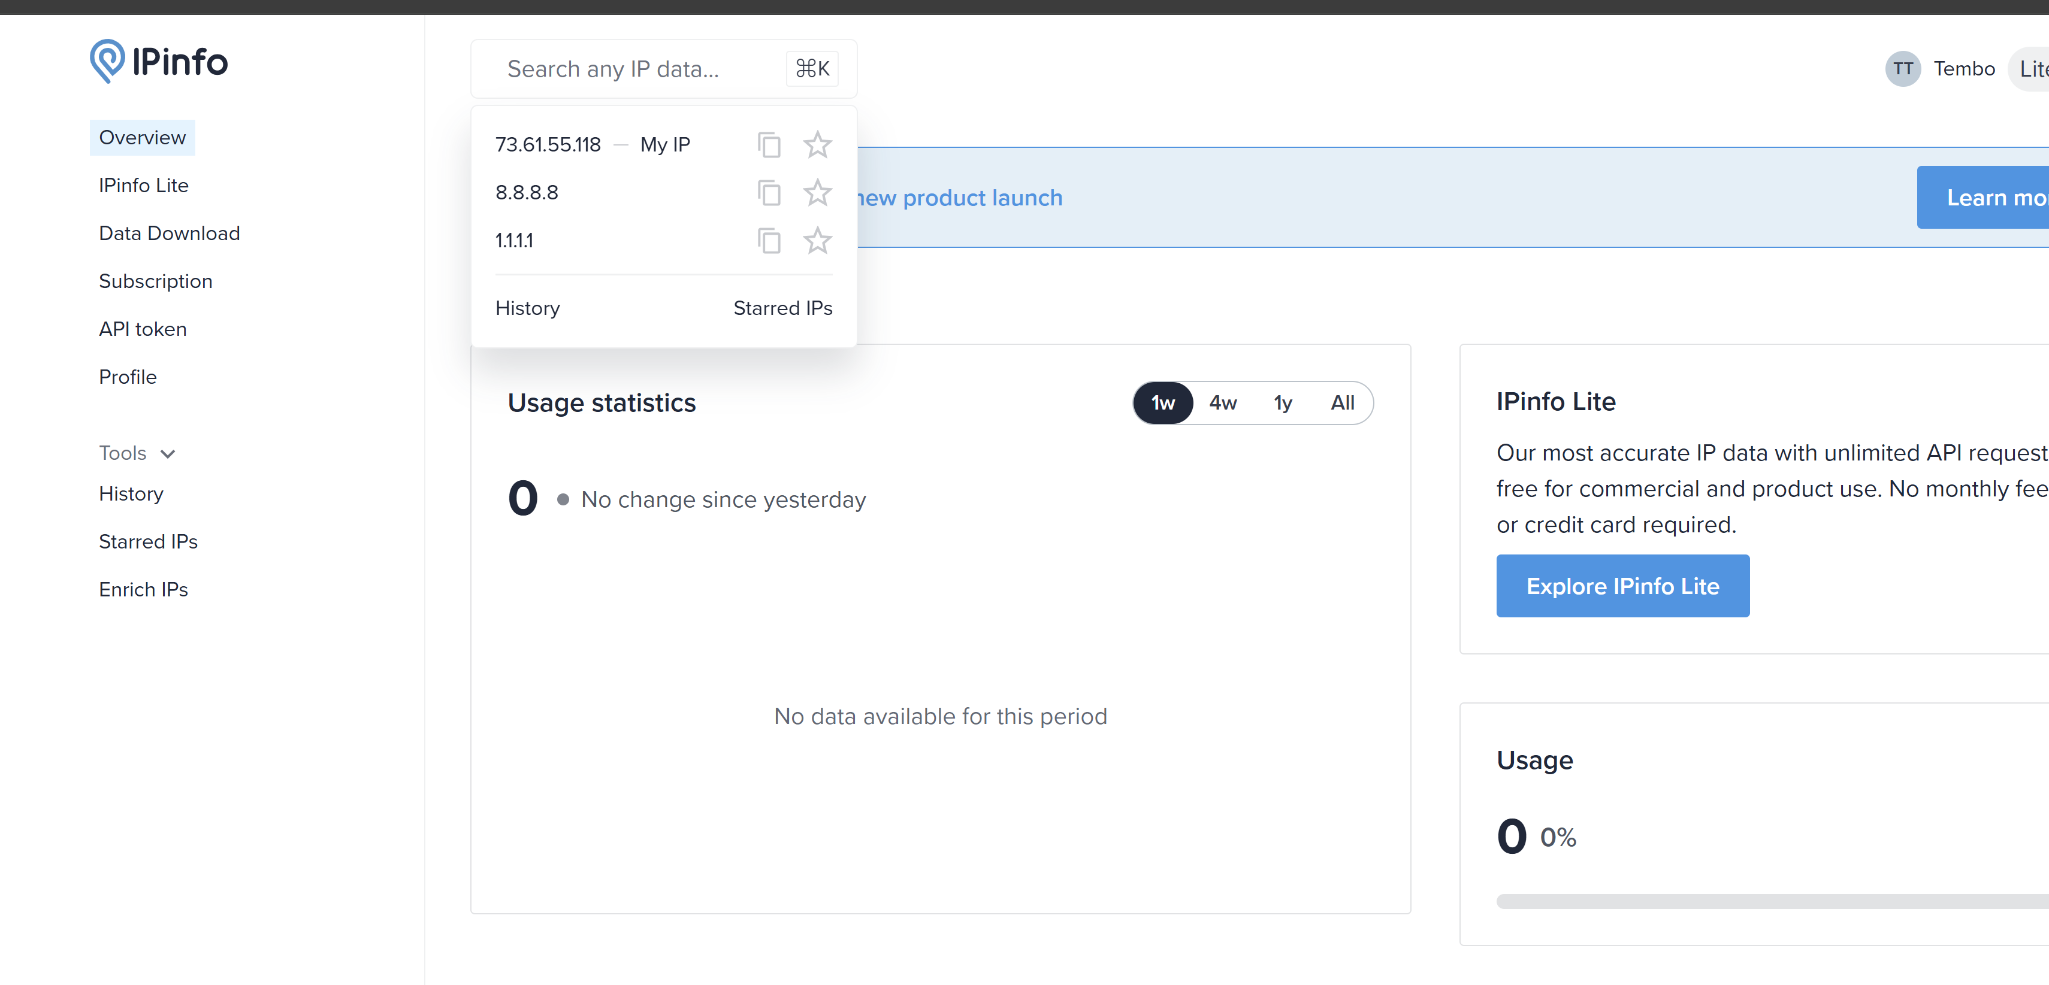Click the Tembo account name
This screenshot has height=985, width=2049.
(x=1964, y=69)
